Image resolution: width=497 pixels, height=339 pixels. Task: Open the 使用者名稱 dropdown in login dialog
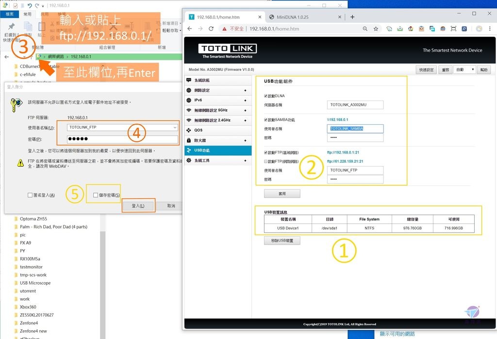(x=175, y=127)
